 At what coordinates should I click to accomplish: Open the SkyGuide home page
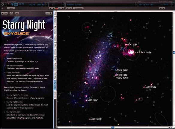pyautogui.click(x=11, y=13)
